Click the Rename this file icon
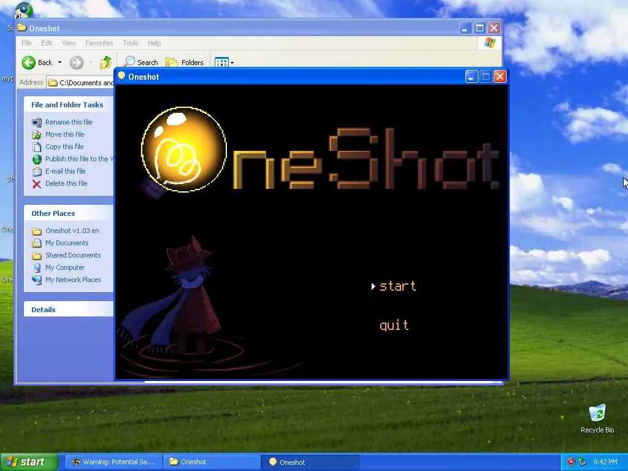Image resolution: width=628 pixels, height=471 pixels. point(37,122)
